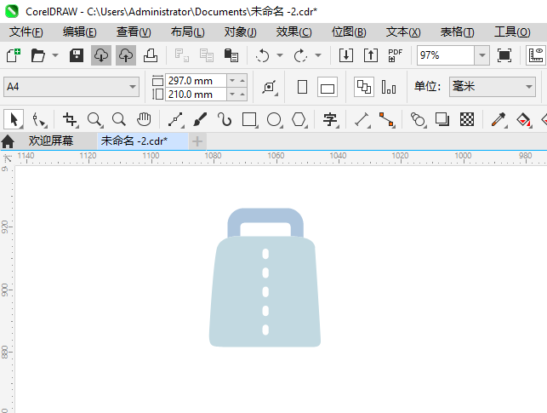This screenshot has width=547, height=413.
Task: Open the 查看(V) menu
Action: (134, 32)
